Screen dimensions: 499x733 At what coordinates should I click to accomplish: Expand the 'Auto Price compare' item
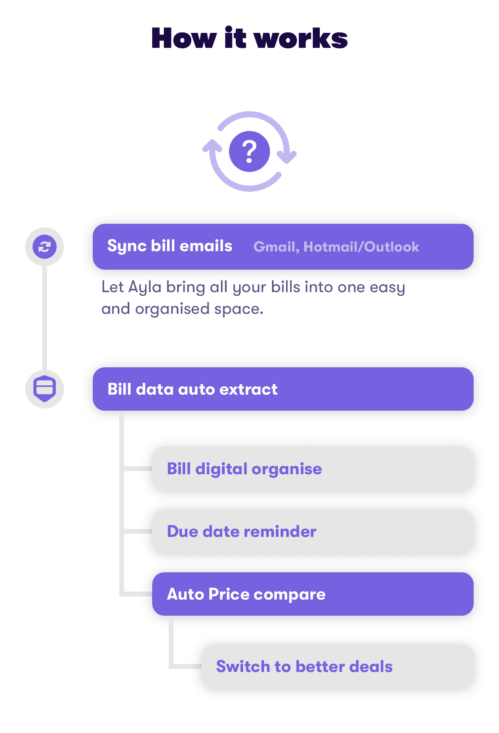tap(313, 594)
